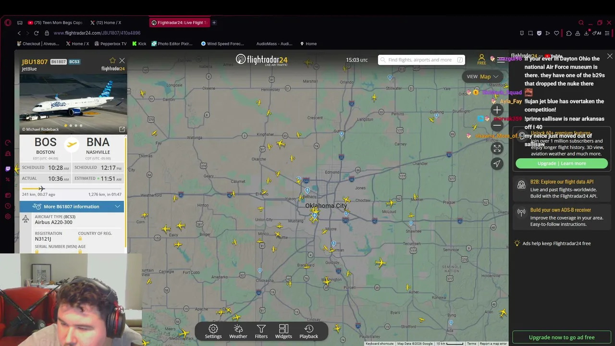Zoom in on the map
The width and height of the screenshot is (615, 346).
[x=497, y=110]
